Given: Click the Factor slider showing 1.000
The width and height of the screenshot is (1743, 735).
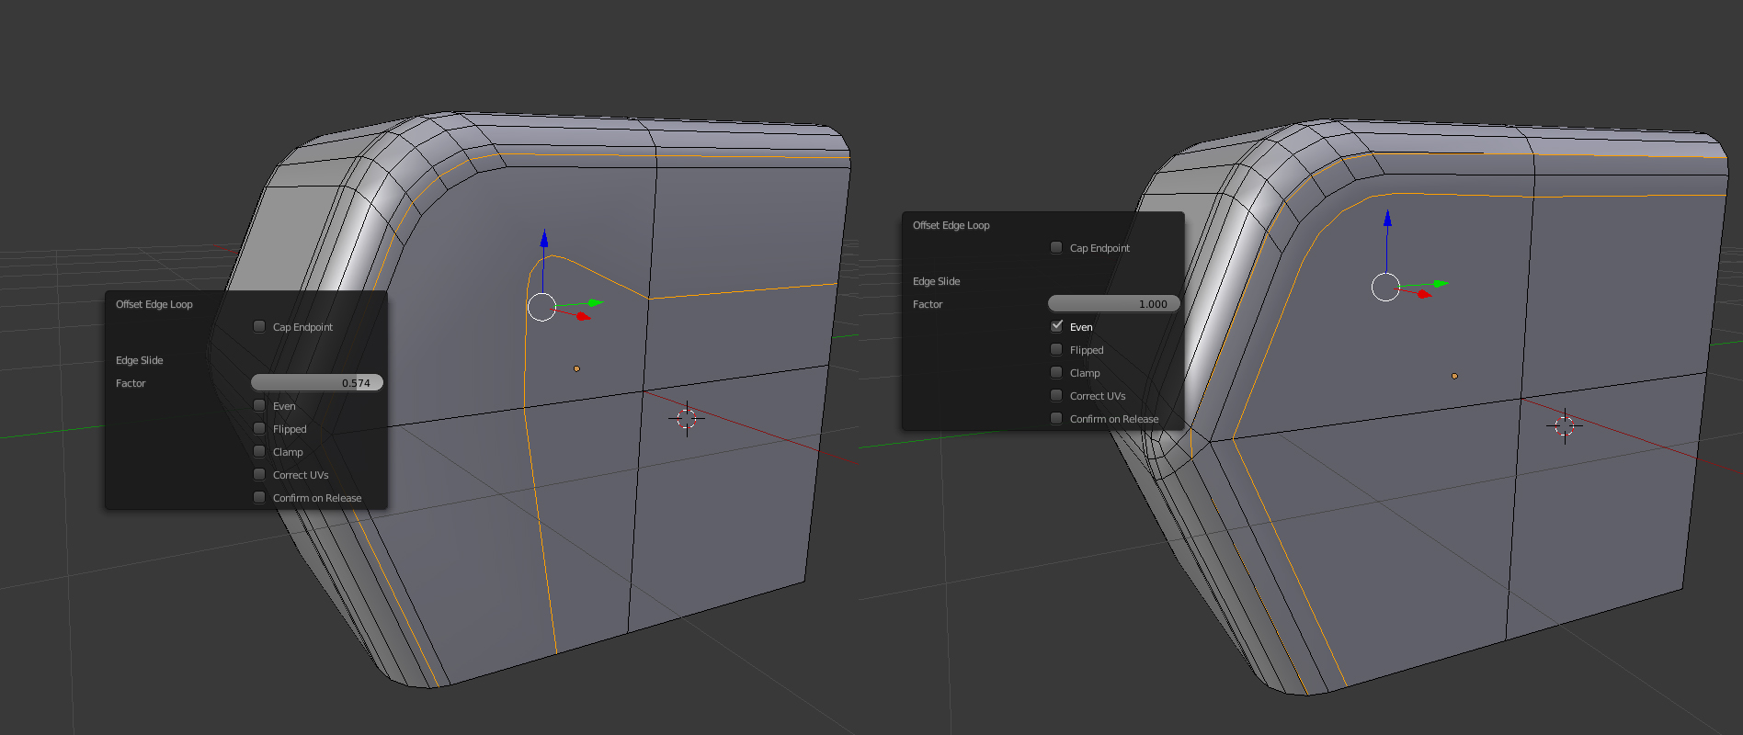Looking at the screenshot, I should (1114, 303).
